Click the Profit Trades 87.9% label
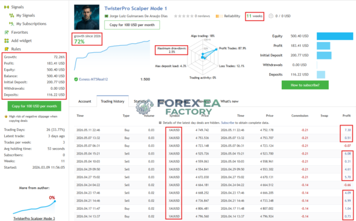The width and height of the screenshot is (356, 221). (233, 48)
